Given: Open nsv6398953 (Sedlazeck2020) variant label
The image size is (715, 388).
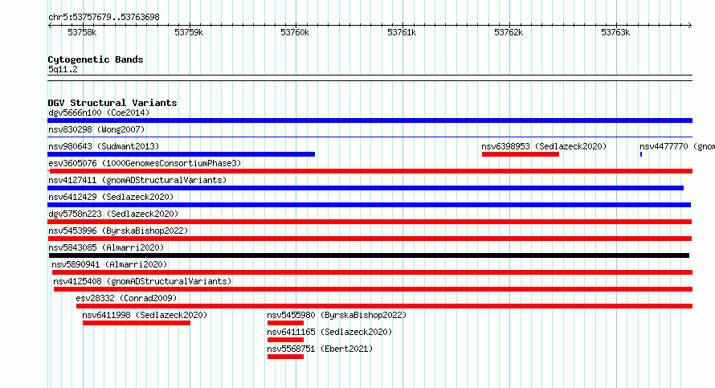Looking at the screenshot, I should pyautogui.click(x=544, y=146).
